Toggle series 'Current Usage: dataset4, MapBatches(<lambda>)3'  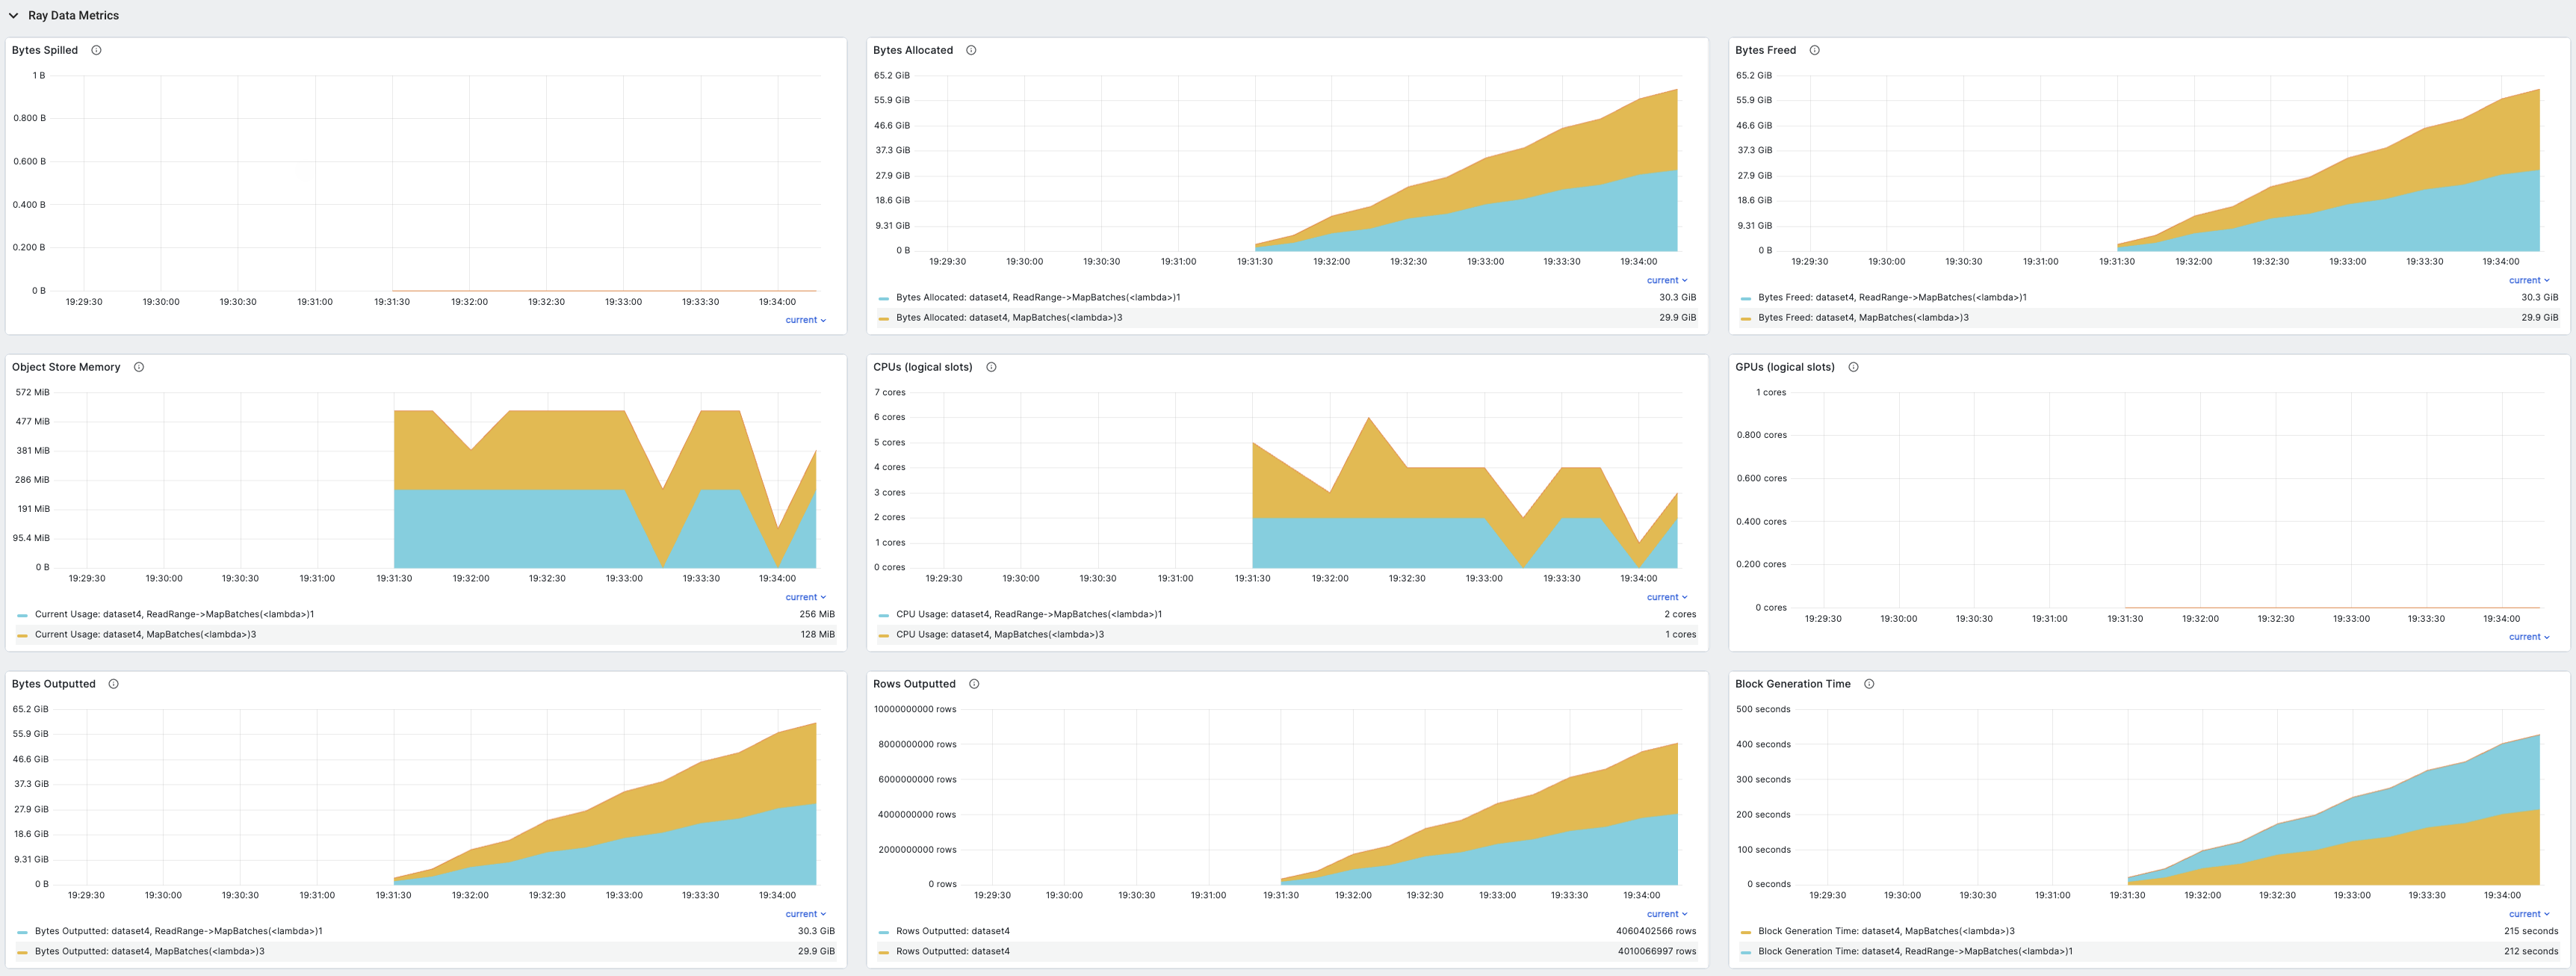pyautogui.click(x=145, y=634)
